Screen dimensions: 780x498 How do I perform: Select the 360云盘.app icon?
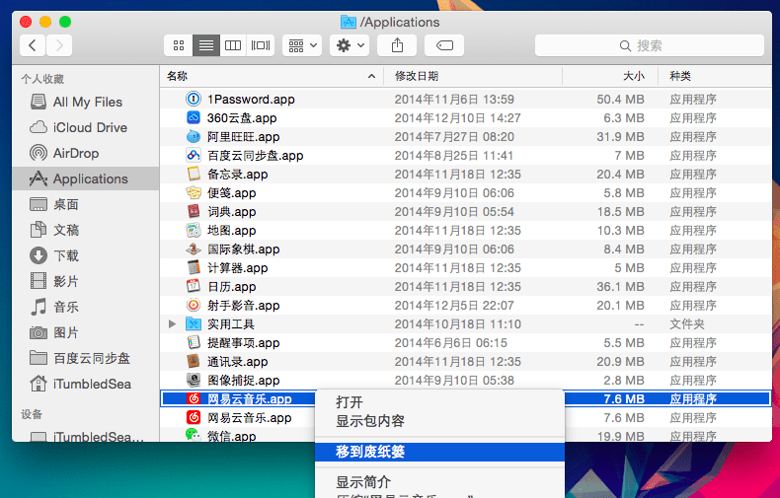(193, 117)
